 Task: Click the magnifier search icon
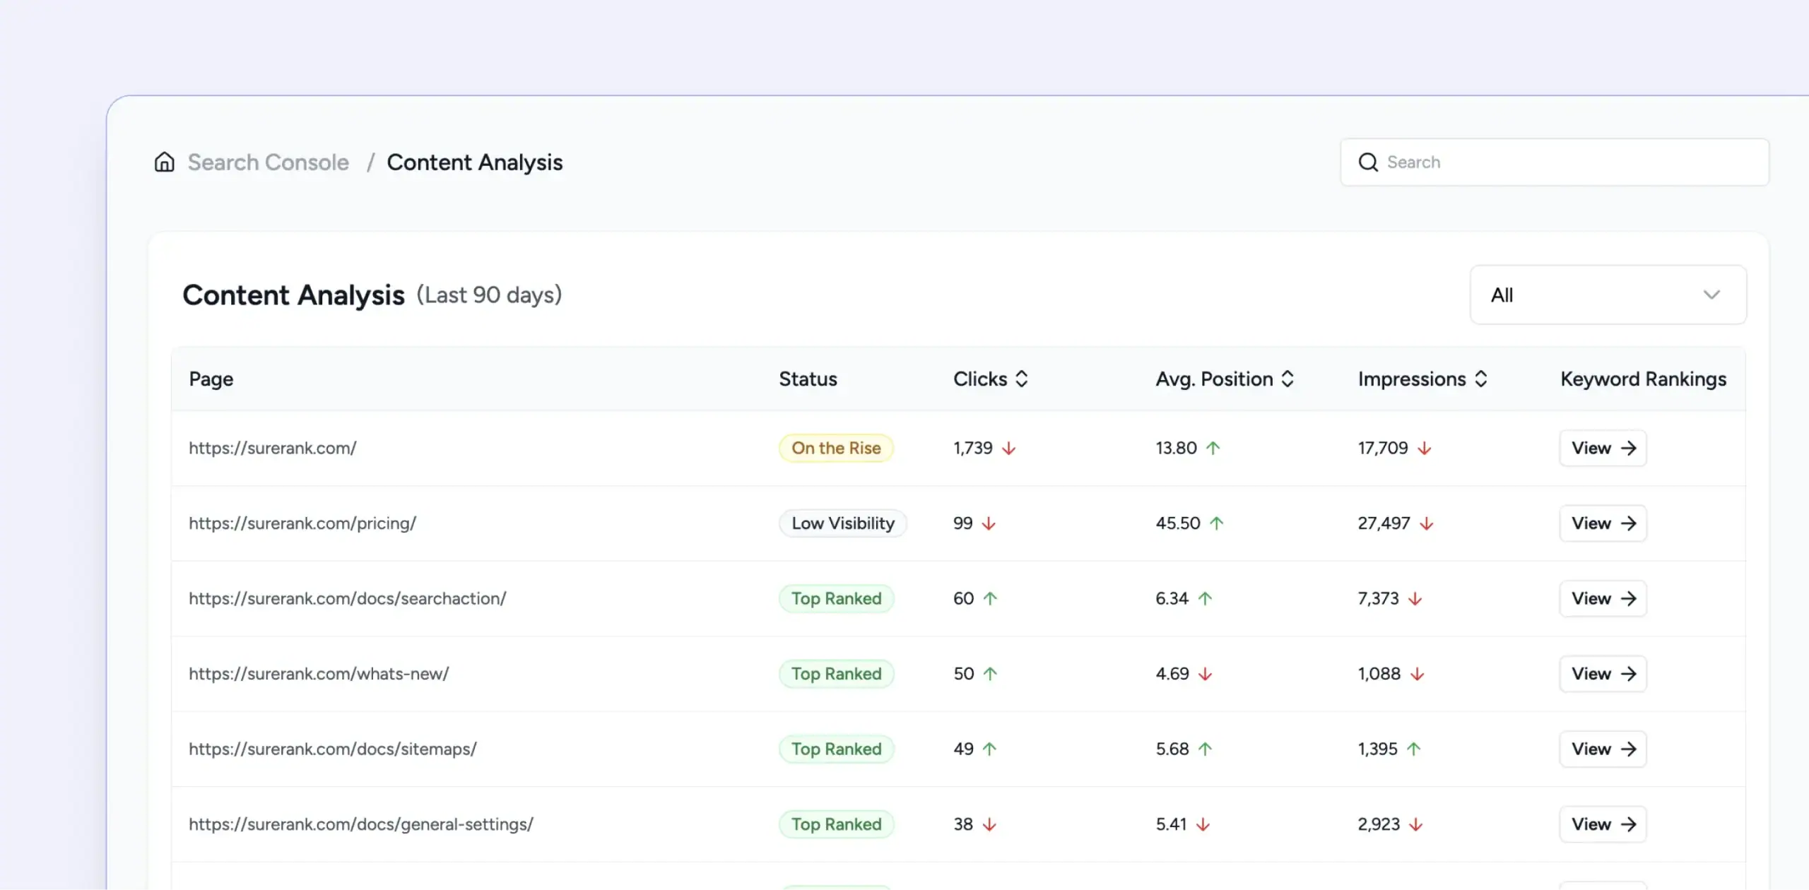[1368, 162]
